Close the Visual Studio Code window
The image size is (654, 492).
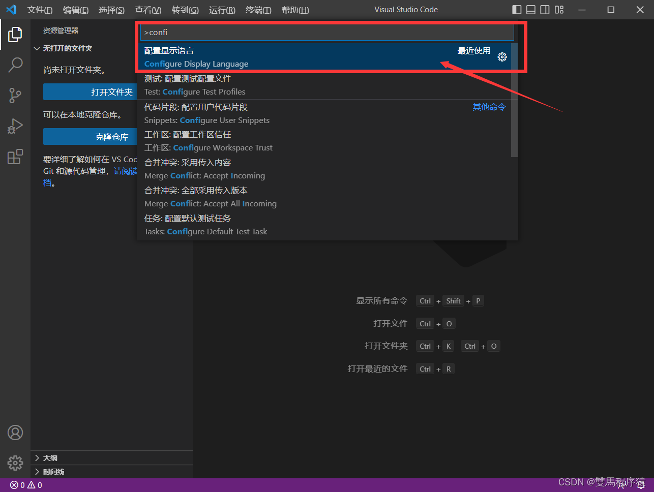pyautogui.click(x=640, y=10)
